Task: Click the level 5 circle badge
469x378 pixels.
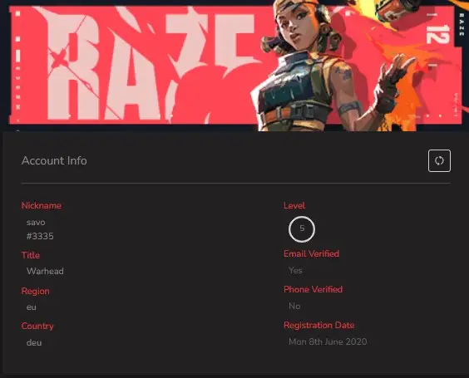Action: (302, 229)
